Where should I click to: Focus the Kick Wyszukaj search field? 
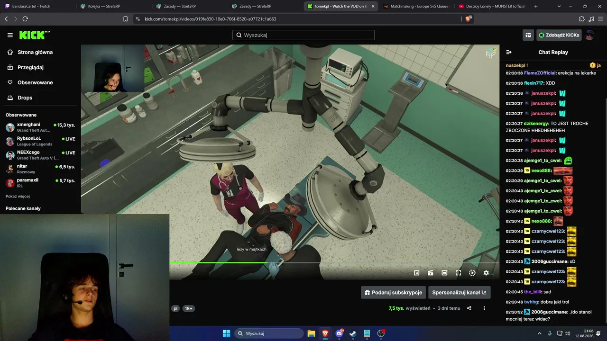tap(303, 35)
